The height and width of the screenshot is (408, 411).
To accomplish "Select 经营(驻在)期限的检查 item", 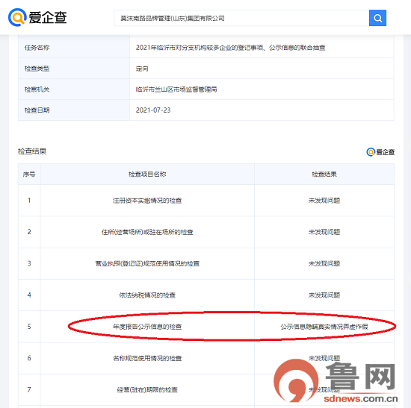I will [x=147, y=389].
